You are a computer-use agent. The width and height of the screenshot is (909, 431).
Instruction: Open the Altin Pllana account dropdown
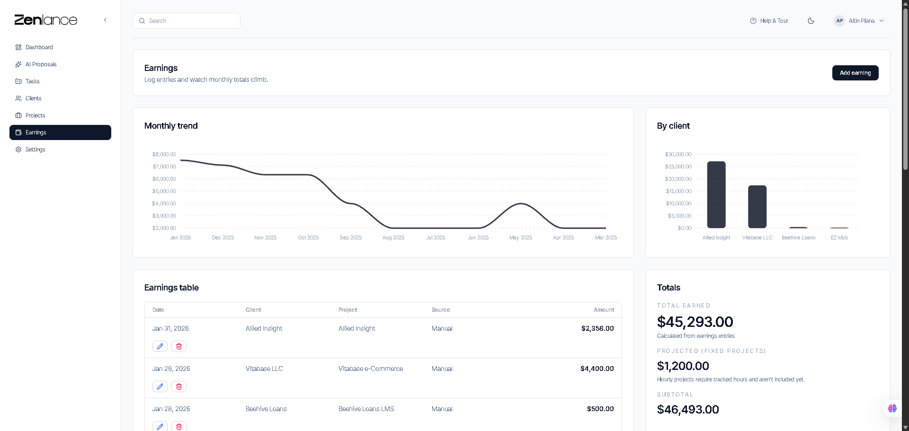click(x=859, y=21)
